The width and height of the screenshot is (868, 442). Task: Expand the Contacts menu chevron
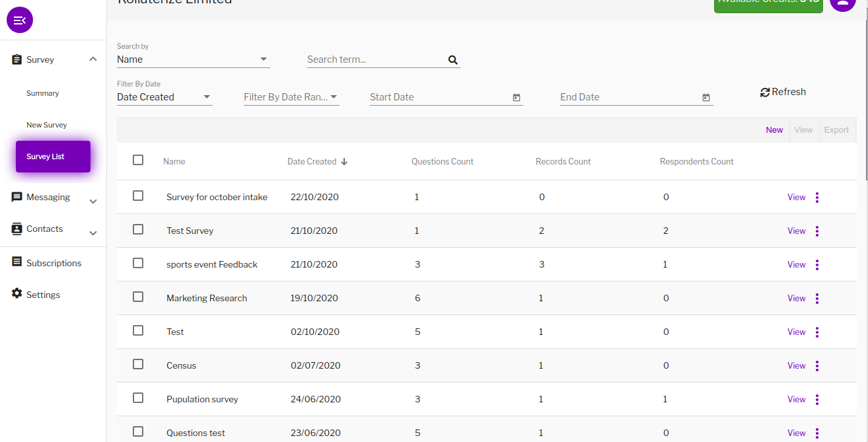pos(93,233)
